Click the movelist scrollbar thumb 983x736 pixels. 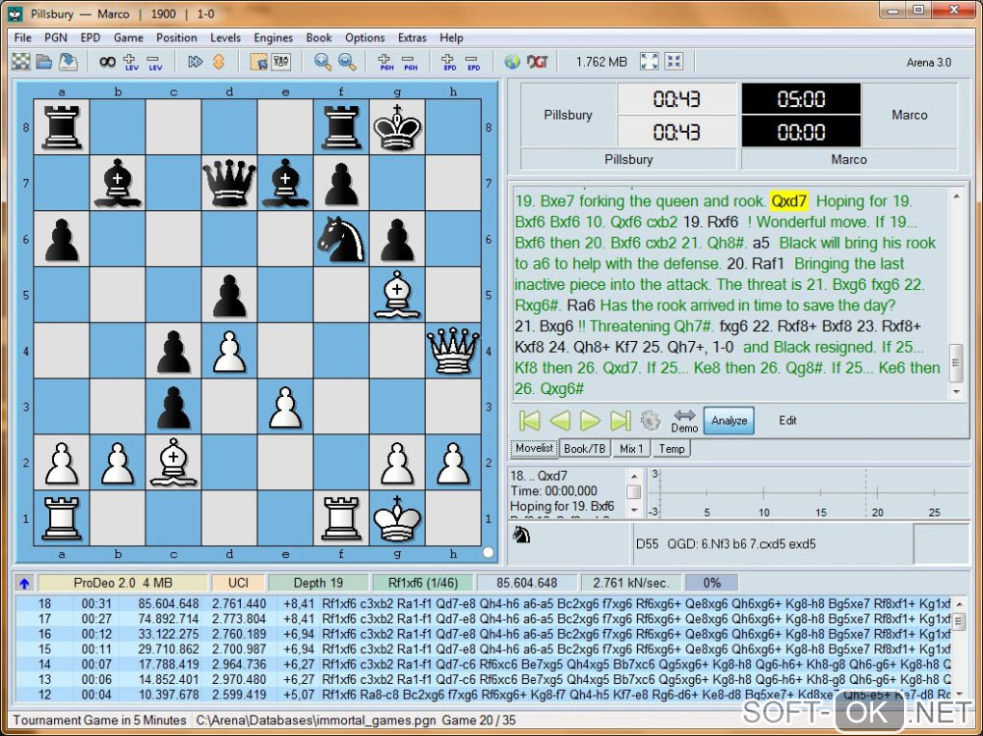[x=955, y=362]
